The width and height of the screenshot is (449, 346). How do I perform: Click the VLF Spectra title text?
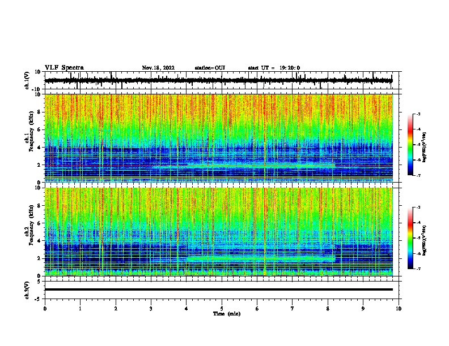[64, 68]
